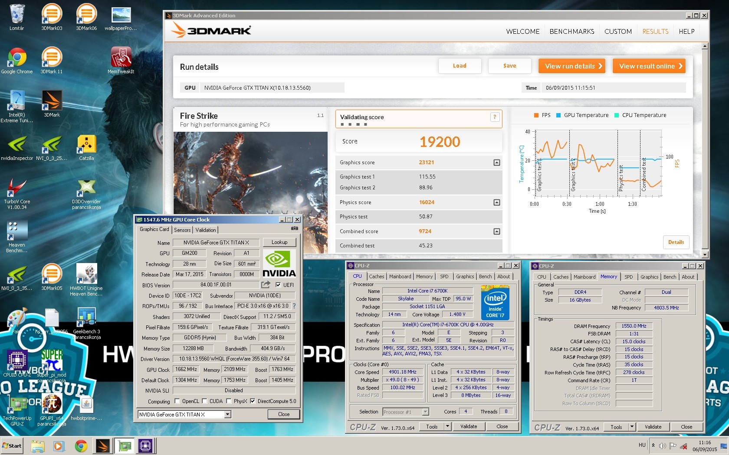The image size is (729, 455).
Task: Open the 3DMark 11 desktop shortcut
Action: [52, 61]
